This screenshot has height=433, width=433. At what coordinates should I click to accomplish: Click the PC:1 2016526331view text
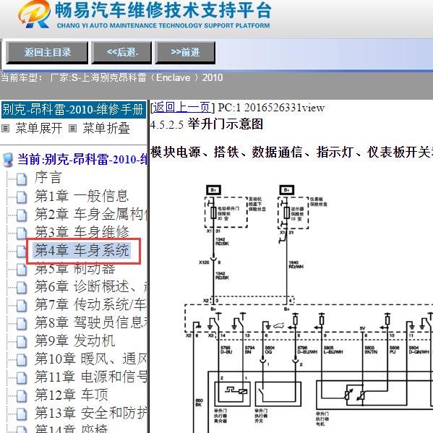271,108
